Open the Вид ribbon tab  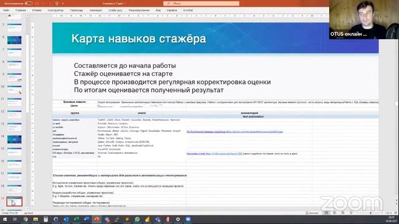(158, 10)
